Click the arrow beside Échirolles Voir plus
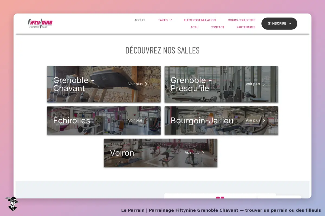This screenshot has width=325, height=216. 146,120
